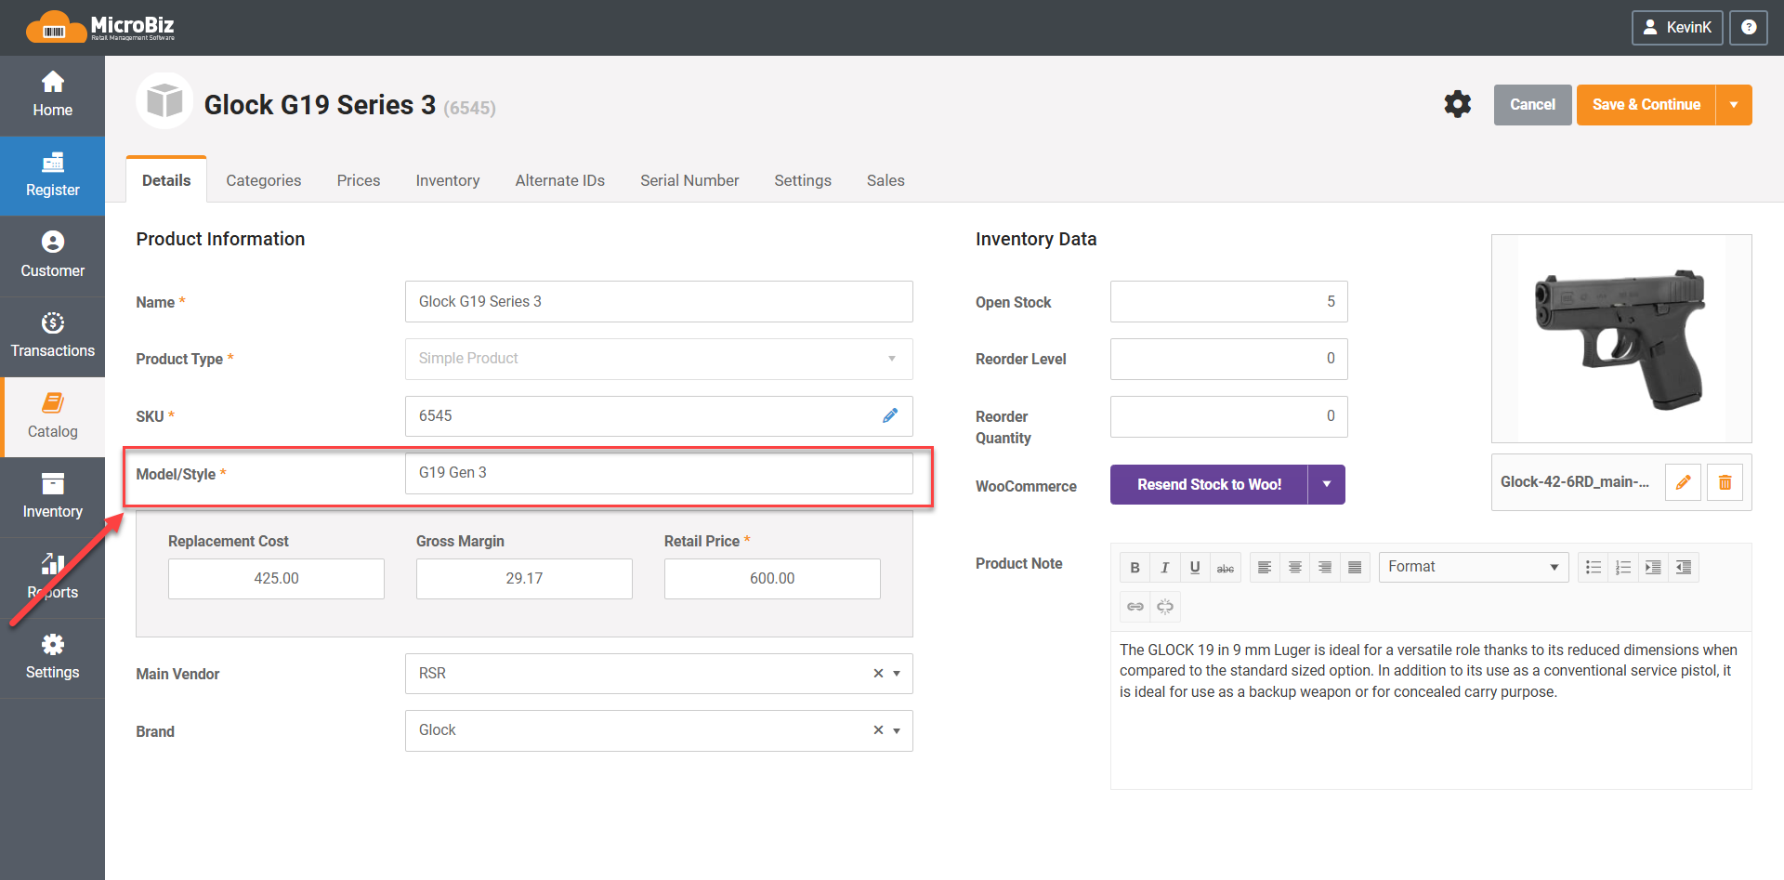Toggle strikethrough formatting in the note editor
The height and width of the screenshot is (880, 1784).
click(x=1226, y=568)
